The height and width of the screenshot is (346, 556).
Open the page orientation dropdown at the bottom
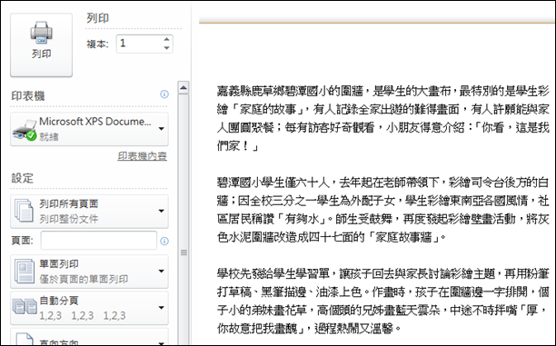89,337
